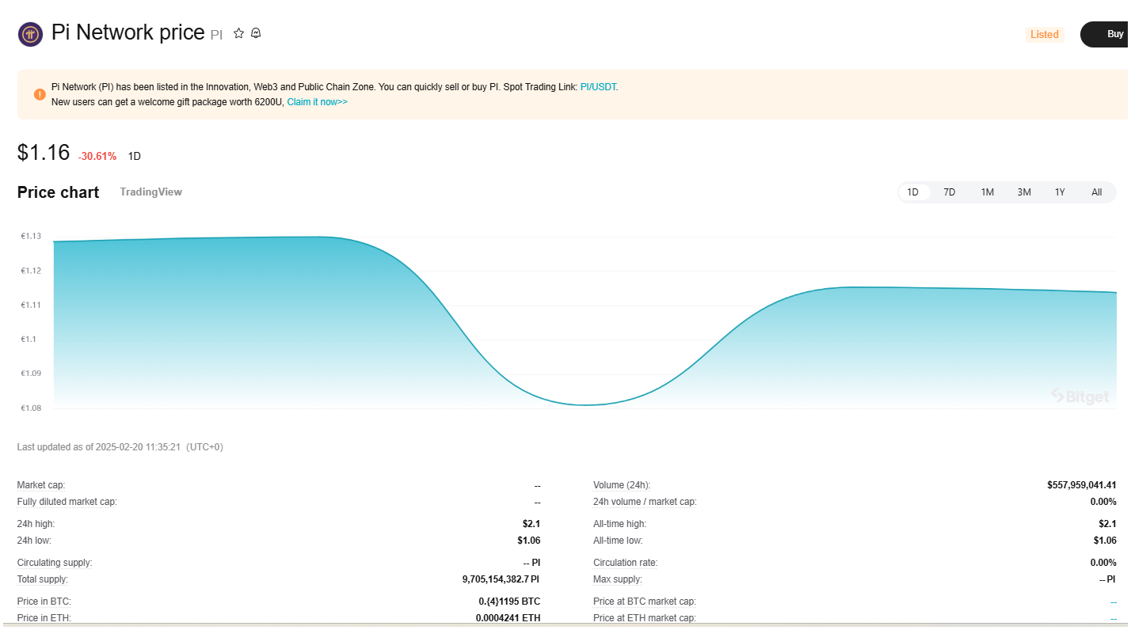Click the Pi Network coin logo
This screenshot has height=630, width=1131.
pos(30,34)
